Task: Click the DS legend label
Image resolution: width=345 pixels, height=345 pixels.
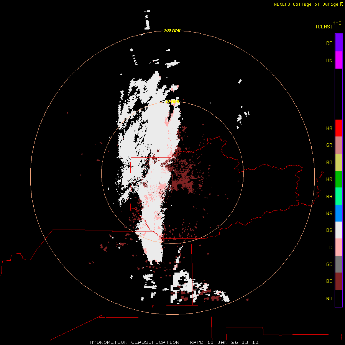Action: coord(329,230)
